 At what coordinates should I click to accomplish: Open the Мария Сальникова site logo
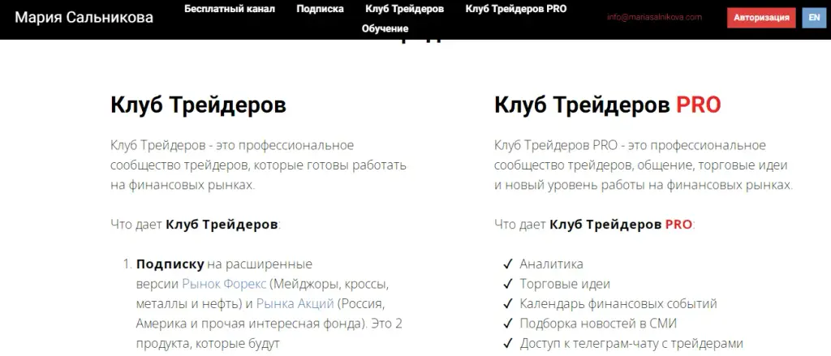[84, 18]
